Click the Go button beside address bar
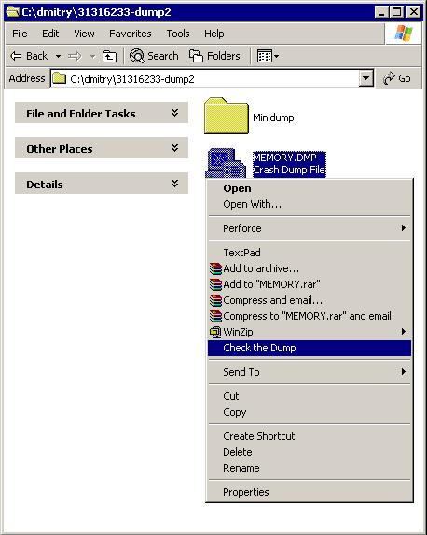This screenshot has height=535, width=427. (x=396, y=78)
